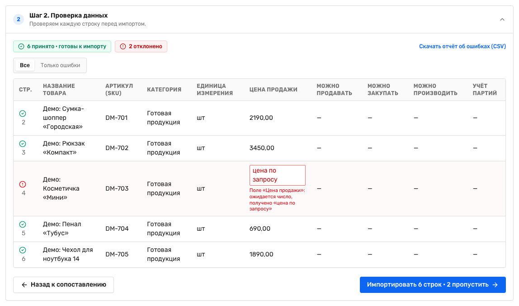
Task: Click the price error message text in row 4
Action: (x=277, y=200)
